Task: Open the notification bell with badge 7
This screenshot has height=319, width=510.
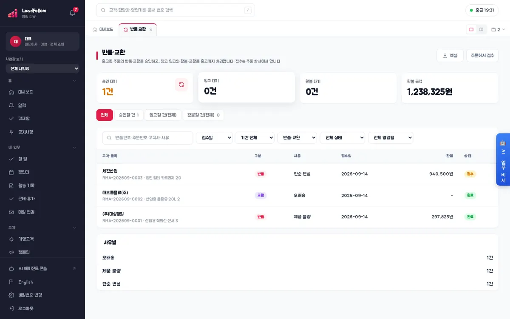Action: [73, 12]
